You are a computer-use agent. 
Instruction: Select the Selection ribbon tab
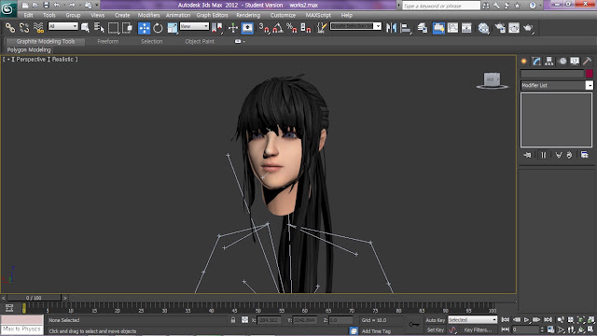click(x=151, y=41)
